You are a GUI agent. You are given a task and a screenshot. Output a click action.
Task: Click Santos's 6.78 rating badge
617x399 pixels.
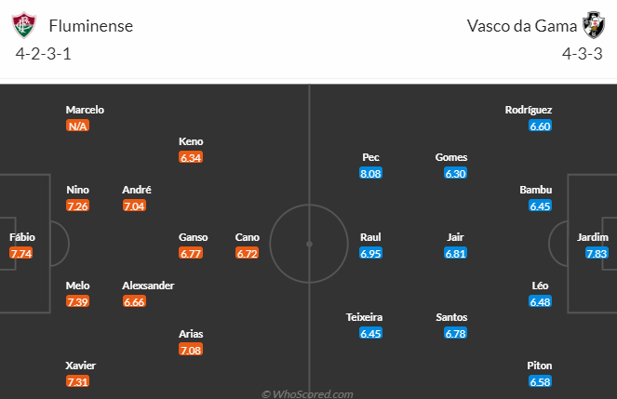[455, 333]
